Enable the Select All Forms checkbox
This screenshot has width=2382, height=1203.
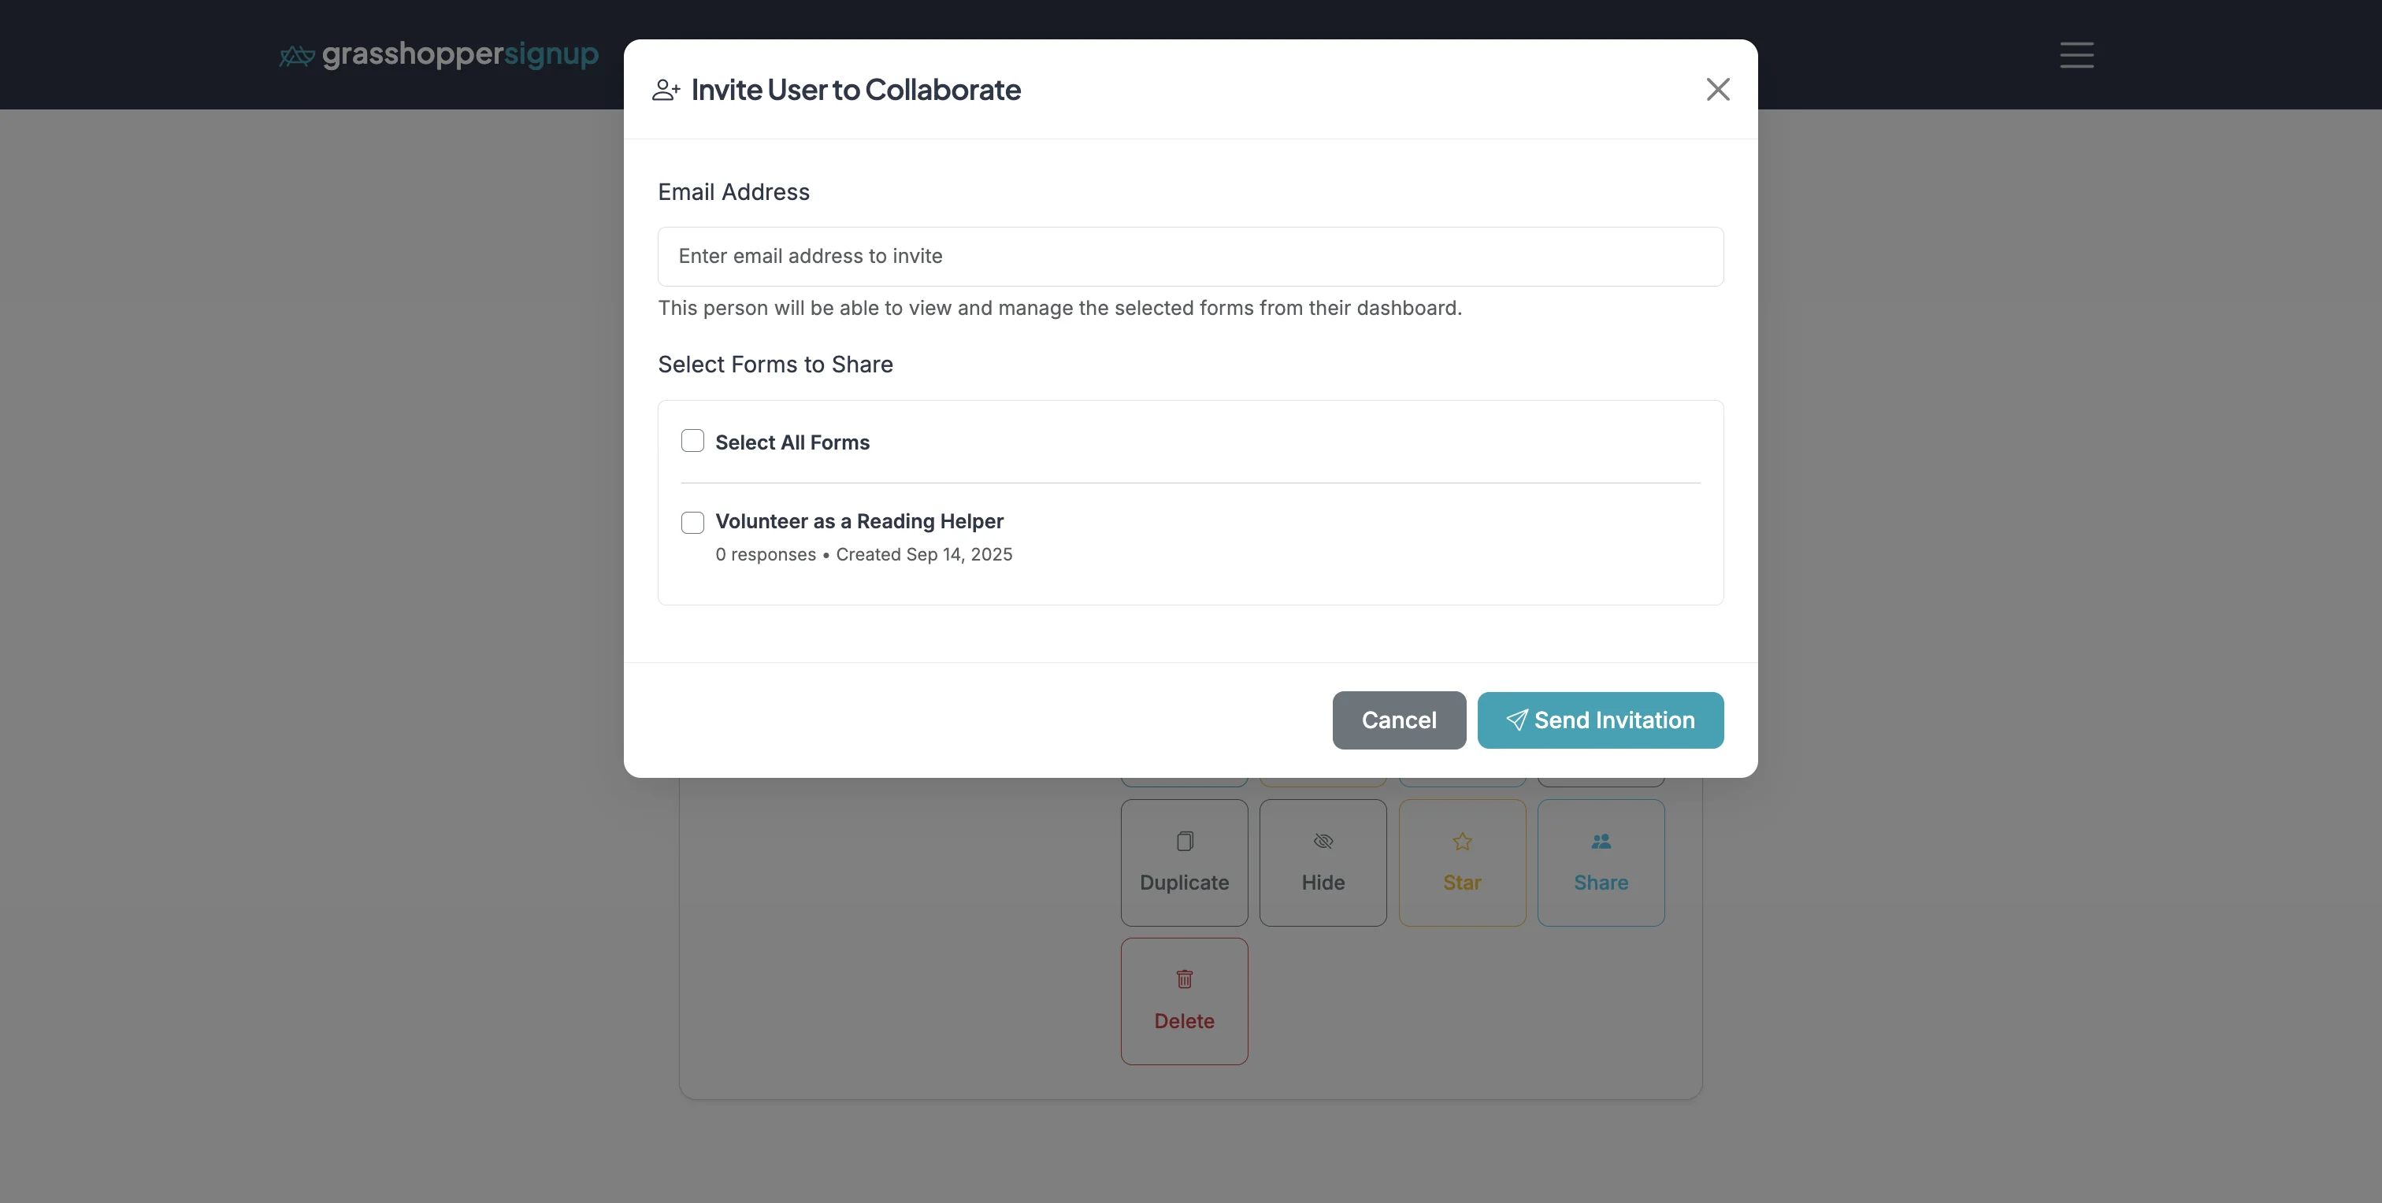pyautogui.click(x=692, y=441)
